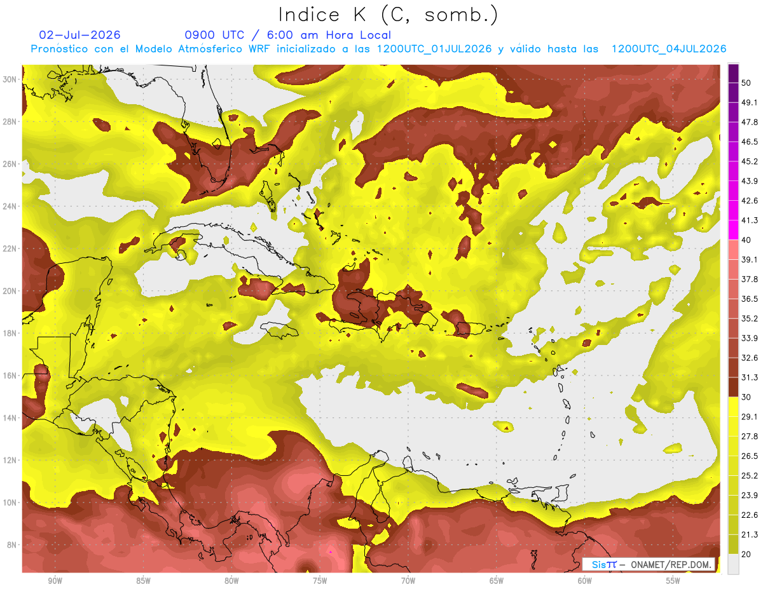Click the '14N' latitude label
The height and width of the screenshot is (589, 763).
pos(10,417)
